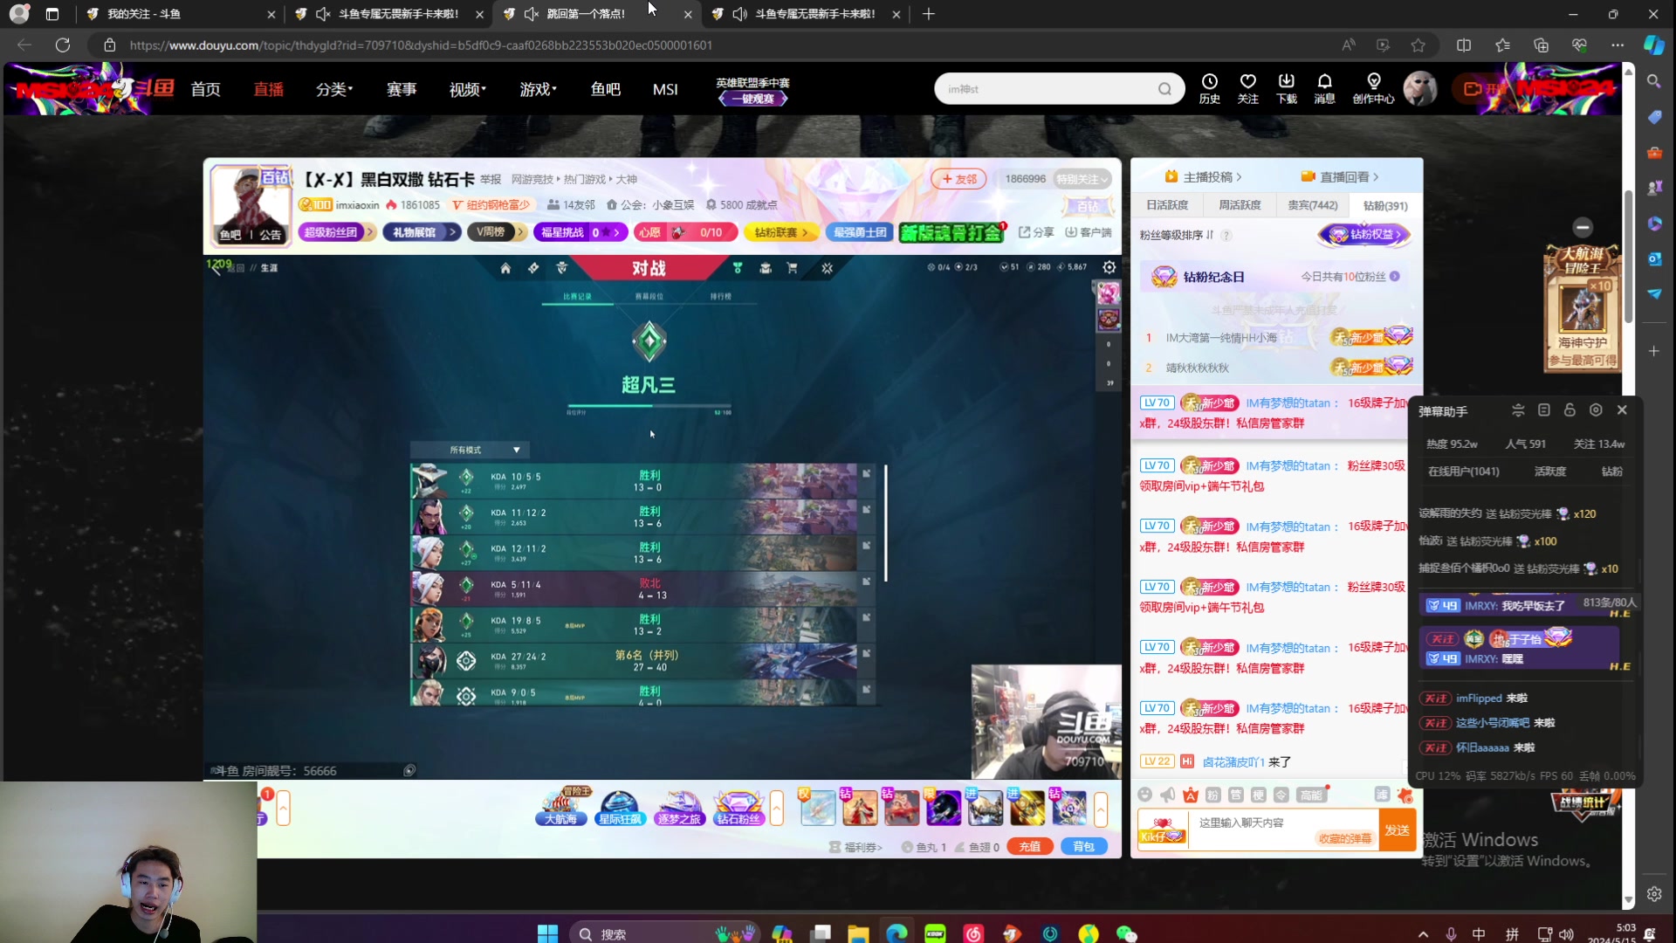Click the 梗 icon in the chat toolbar
This screenshot has height=943, width=1676.
1259,795
